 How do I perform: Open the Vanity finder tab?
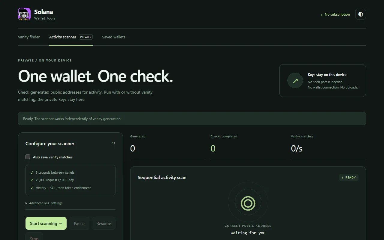[x=29, y=37]
